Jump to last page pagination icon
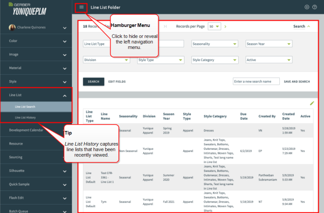This screenshot has height=213, width=324. 166,26
